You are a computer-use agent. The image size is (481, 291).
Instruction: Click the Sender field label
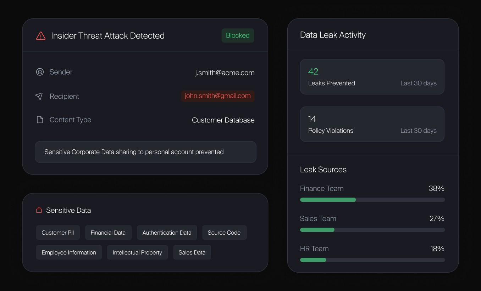click(x=61, y=72)
